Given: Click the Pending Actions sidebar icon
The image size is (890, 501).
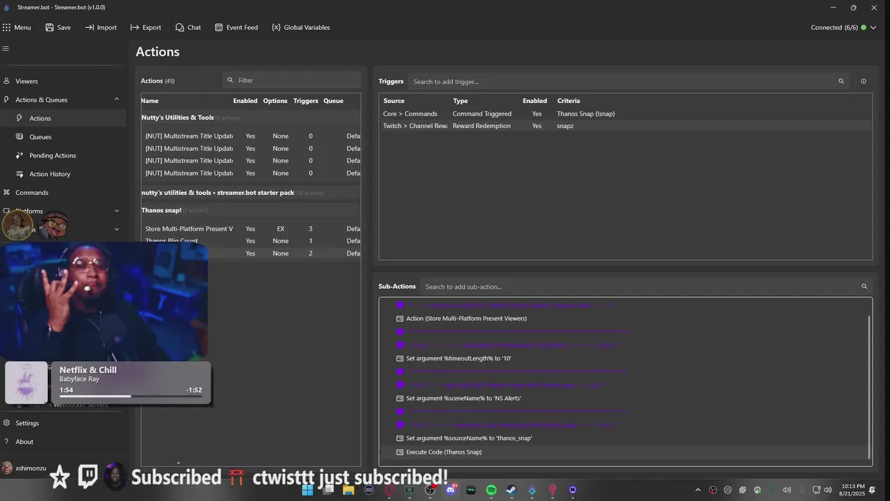Looking at the screenshot, I should coord(19,155).
